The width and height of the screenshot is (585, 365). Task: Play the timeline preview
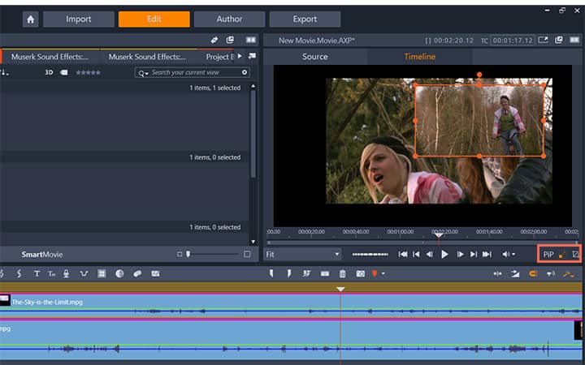444,255
